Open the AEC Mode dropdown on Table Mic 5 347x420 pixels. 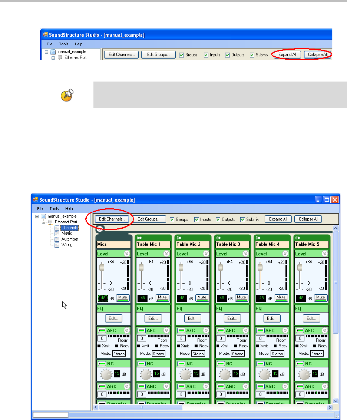pos(317,354)
